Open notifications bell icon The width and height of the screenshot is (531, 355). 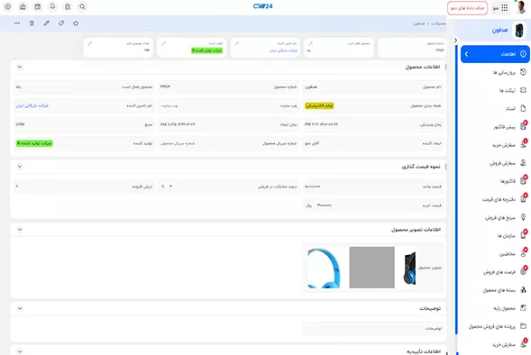pos(52,7)
